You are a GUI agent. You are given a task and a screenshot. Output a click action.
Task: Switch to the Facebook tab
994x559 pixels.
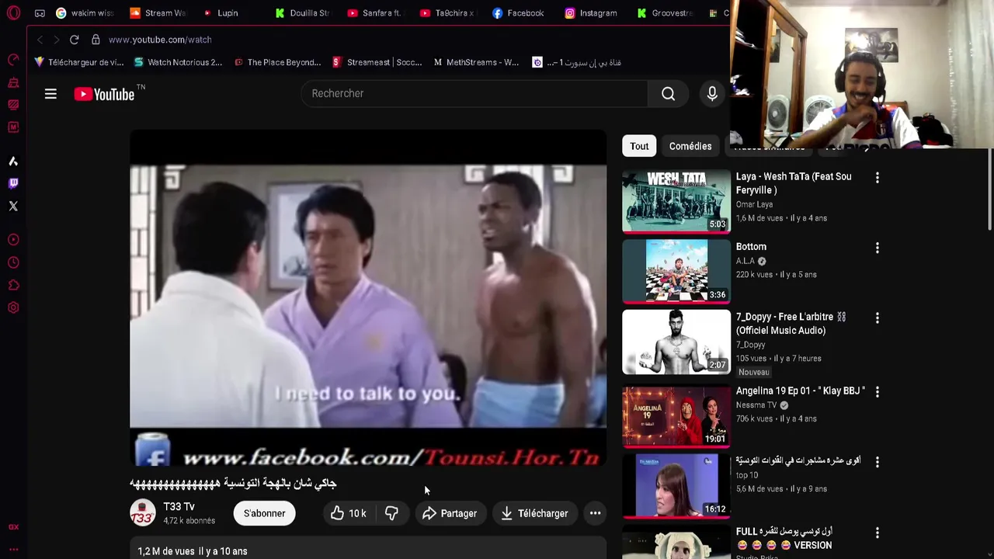point(520,13)
